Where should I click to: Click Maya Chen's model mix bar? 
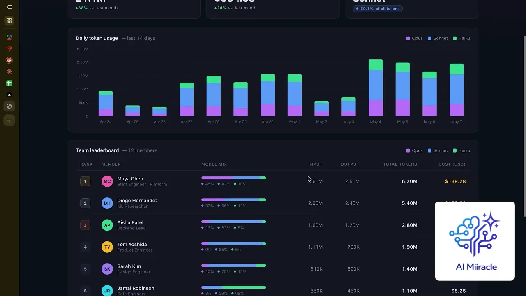pos(233,178)
